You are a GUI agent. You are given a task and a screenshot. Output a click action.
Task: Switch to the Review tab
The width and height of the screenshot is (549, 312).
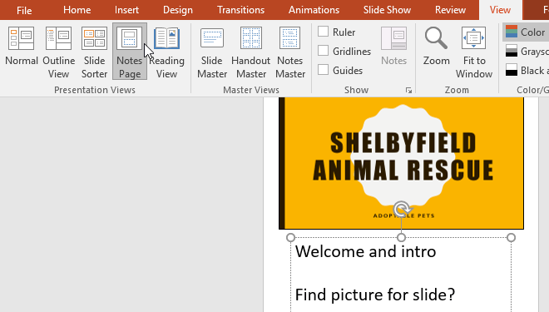(450, 10)
